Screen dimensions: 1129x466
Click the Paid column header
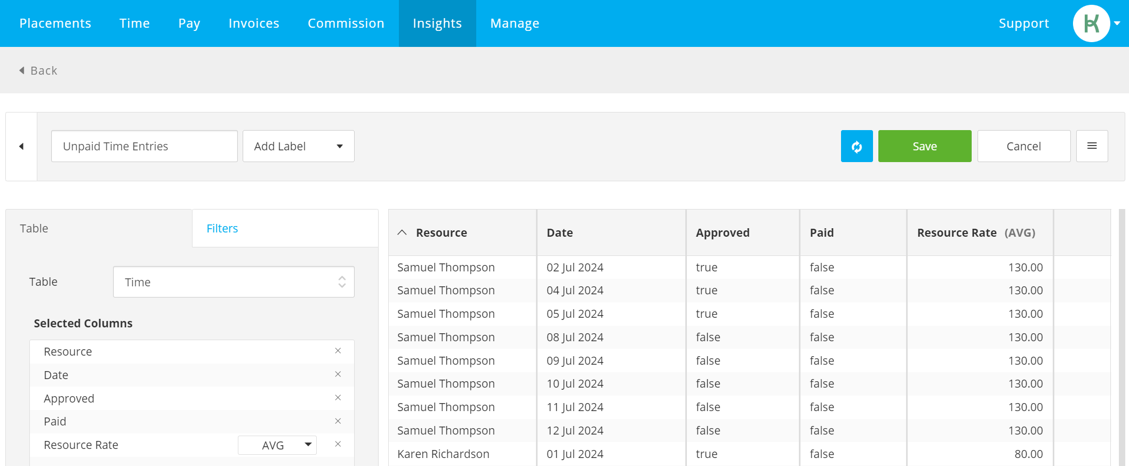pos(853,232)
